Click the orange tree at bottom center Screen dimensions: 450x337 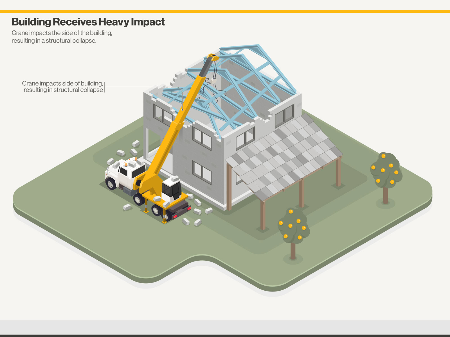coord(293,226)
